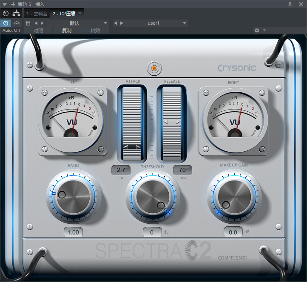
Task: Select next user1 program arrow
Action: click(122, 23)
